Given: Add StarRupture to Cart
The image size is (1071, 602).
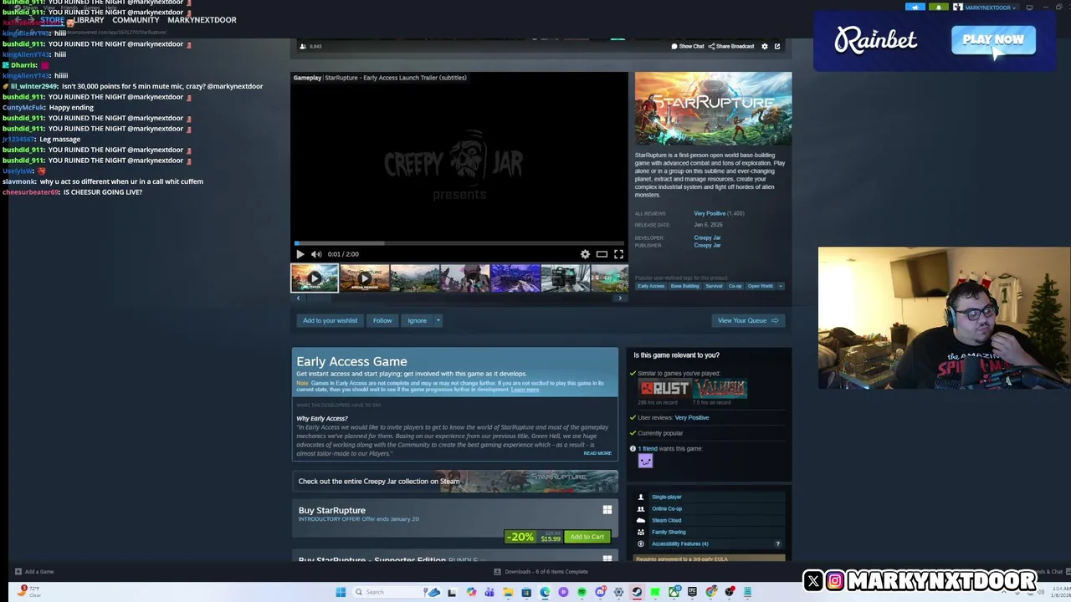Looking at the screenshot, I should 587,537.
